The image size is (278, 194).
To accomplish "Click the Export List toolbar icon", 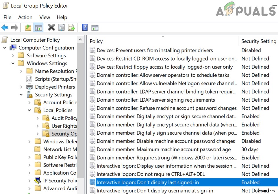I will (x=71, y=28).
